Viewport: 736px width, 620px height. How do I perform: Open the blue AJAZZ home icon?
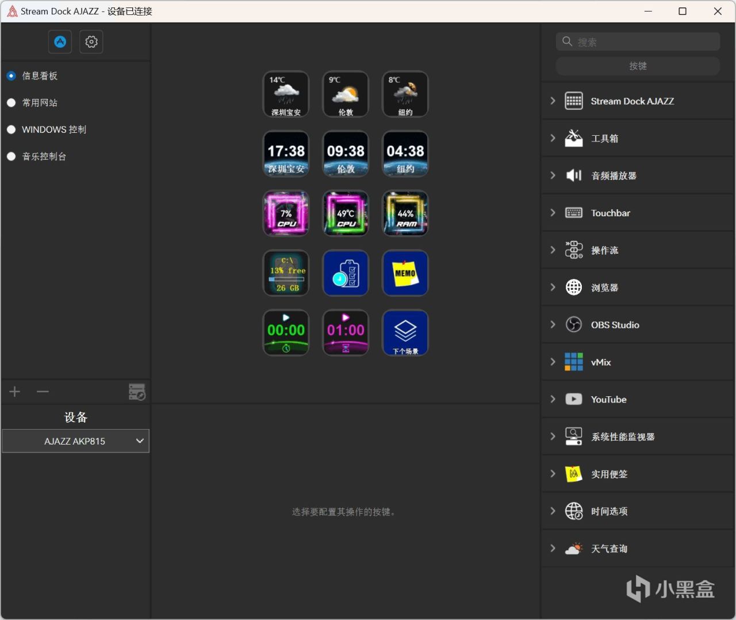(60, 41)
